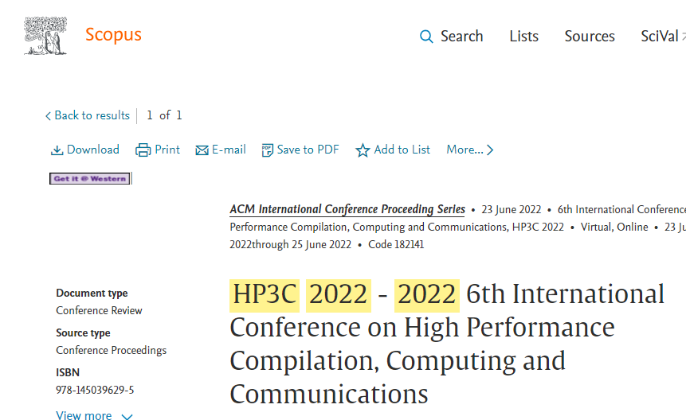Expand the More... options
This screenshot has height=420, width=686.
[470, 150]
